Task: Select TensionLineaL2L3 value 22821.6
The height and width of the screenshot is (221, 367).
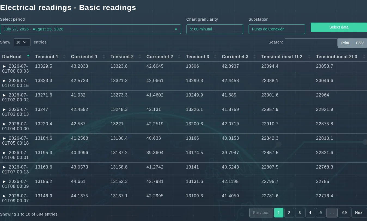Action: click(x=325, y=153)
